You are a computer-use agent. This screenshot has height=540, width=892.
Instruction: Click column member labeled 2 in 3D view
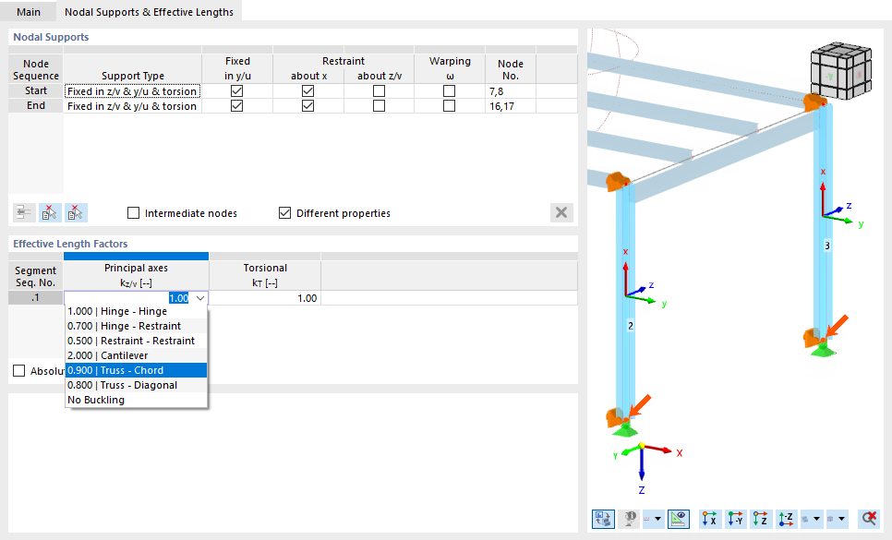(625, 301)
